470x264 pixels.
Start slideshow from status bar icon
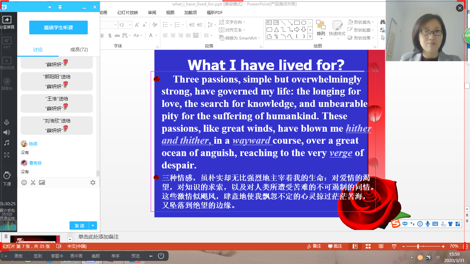click(x=394, y=246)
